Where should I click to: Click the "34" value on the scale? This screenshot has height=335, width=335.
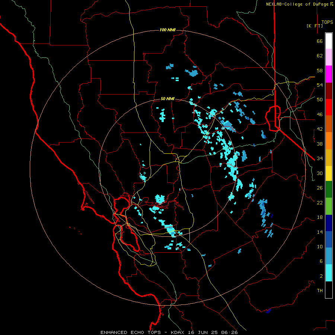coord(320,159)
